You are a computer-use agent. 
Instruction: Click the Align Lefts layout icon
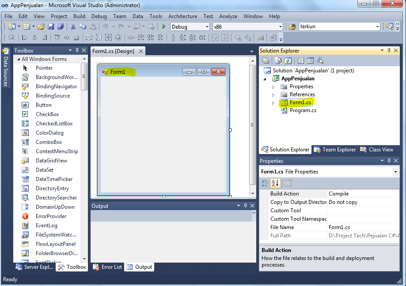(x=25, y=38)
